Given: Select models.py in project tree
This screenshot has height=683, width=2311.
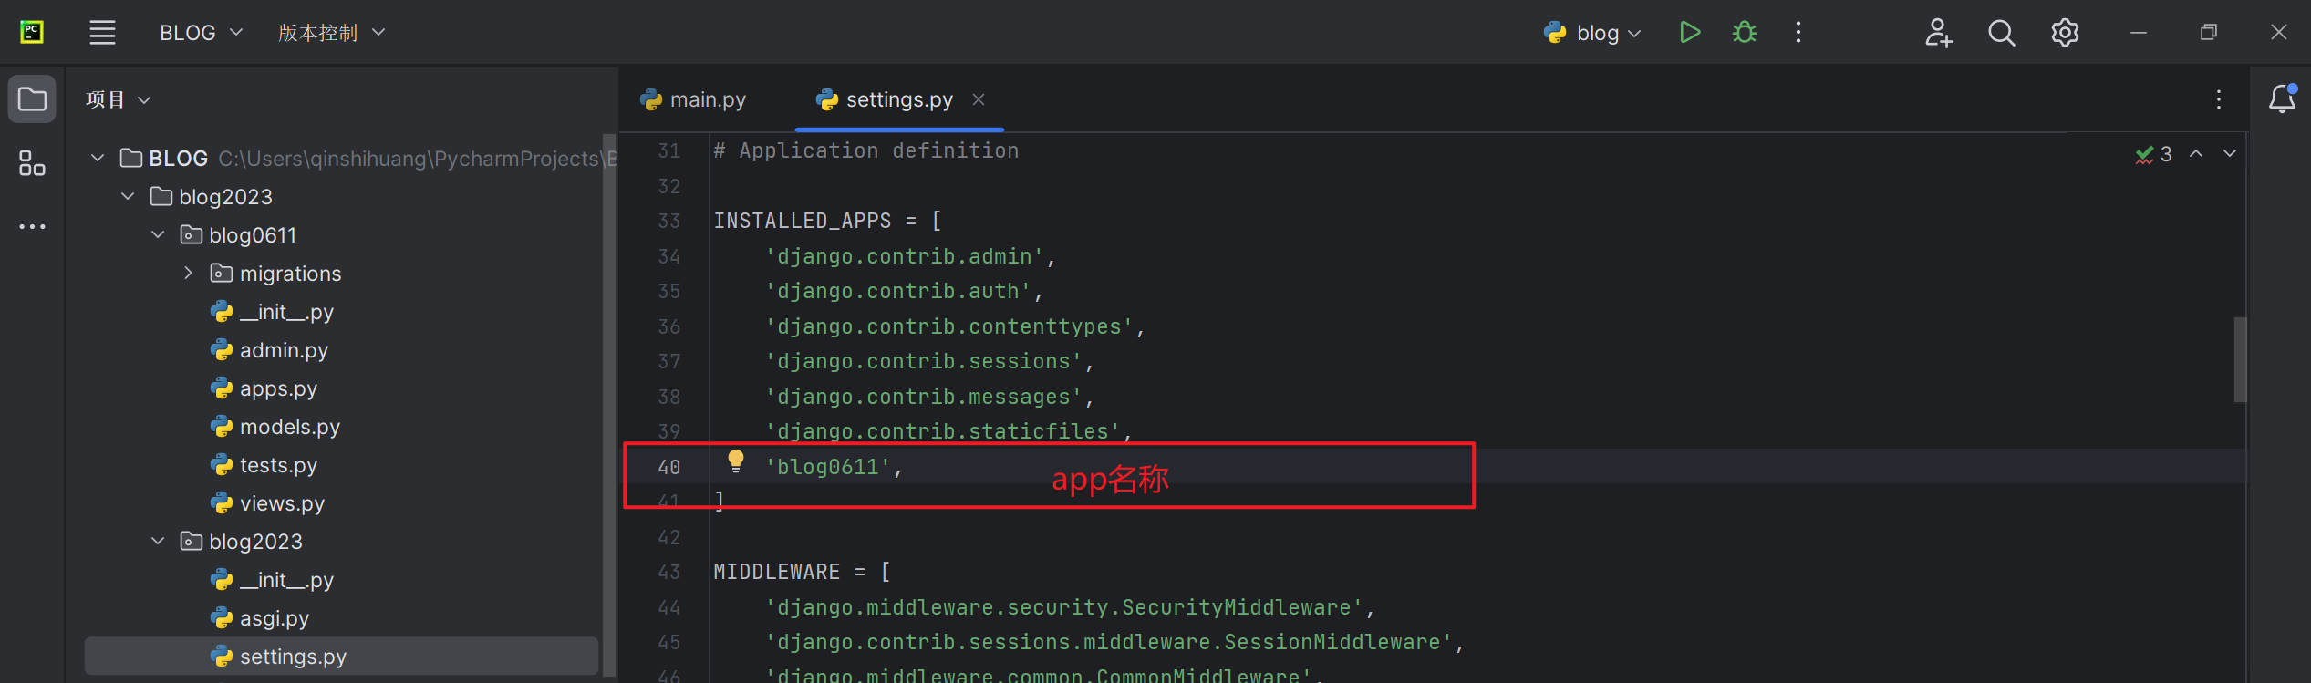Looking at the screenshot, I should click(x=275, y=427).
